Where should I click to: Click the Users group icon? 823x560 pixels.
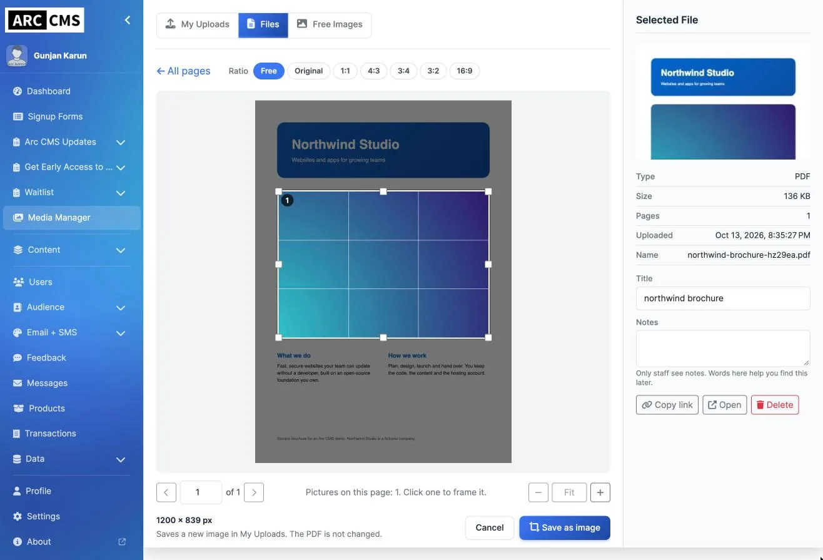18,282
